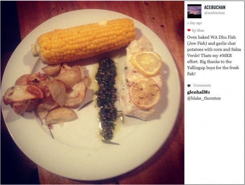Image resolution: width=245 pixels, height=185 pixels.
Task: Click the top lemon slice on fish
Action: [146, 64]
